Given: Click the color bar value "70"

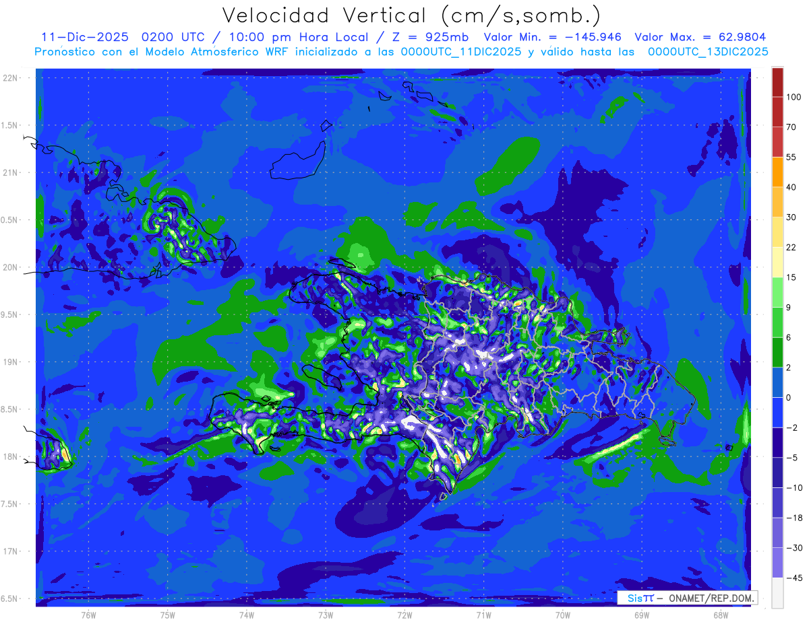Looking at the screenshot, I should pos(791,127).
